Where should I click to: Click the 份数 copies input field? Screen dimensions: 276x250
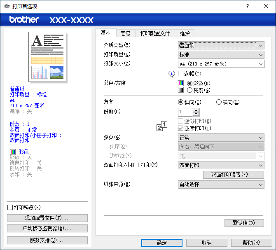pos(185,112)
